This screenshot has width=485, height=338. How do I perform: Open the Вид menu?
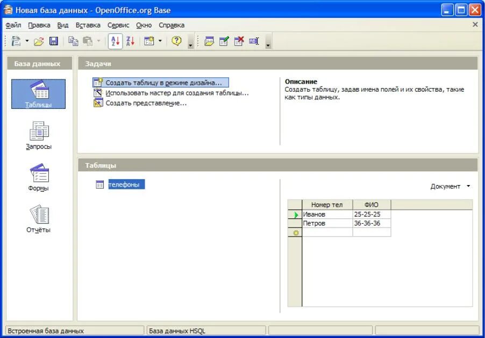coord(62,25)
